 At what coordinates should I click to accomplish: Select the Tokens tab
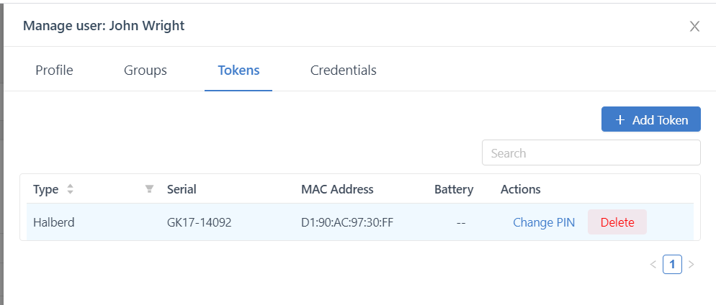click(x=238, y=70)
